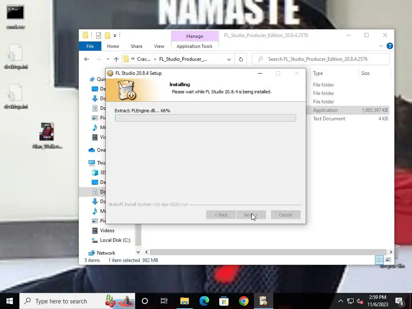
Task: Open network status tray icon
Action: [x=350, y=301]
